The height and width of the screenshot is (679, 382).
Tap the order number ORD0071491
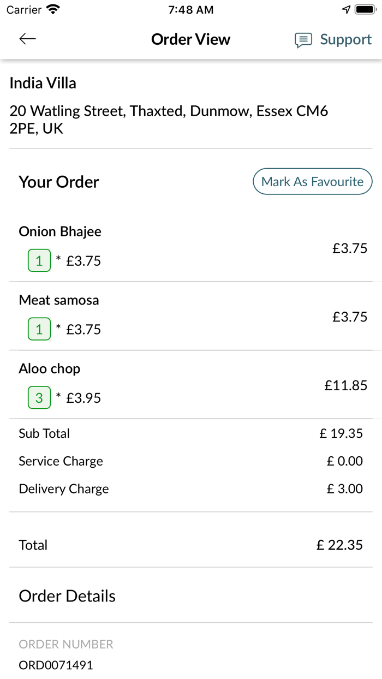(x=56, y=665)
